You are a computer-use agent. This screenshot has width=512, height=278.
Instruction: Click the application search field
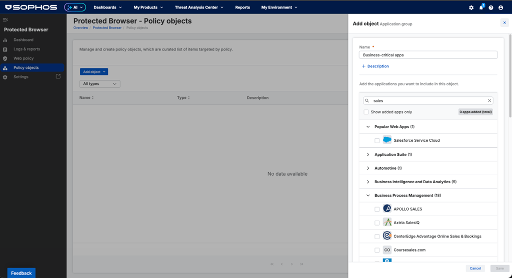pyautogui.click(x=428, y=101)
